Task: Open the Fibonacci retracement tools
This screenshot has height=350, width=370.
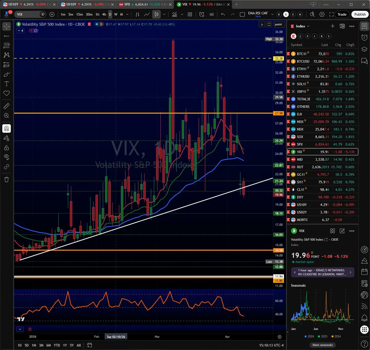Action: pyautogui.click(x=6, y=46)
